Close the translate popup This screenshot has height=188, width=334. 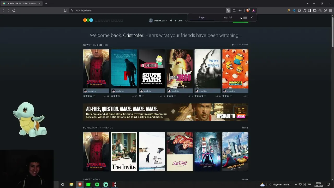[x=252, y=17]
